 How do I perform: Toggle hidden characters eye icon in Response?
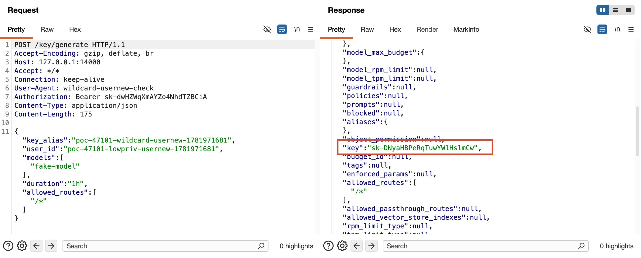click(587, 29)
